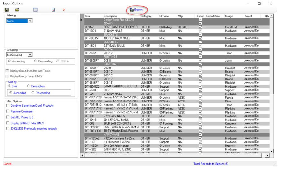Click the open folder toolbar icon
Screen dimensions: 282x169
coord(17,10)
